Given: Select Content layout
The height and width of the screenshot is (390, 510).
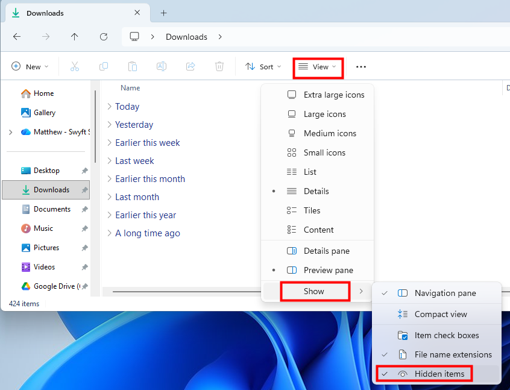Looking at the screenshot, I should click(x=317, y=230).
